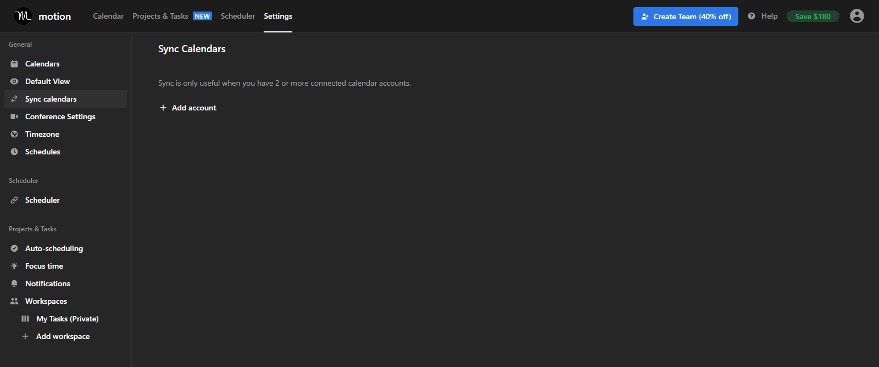Click the Save $180 badge
Viewport: 879px width, 367px height.
click(813, 16)
